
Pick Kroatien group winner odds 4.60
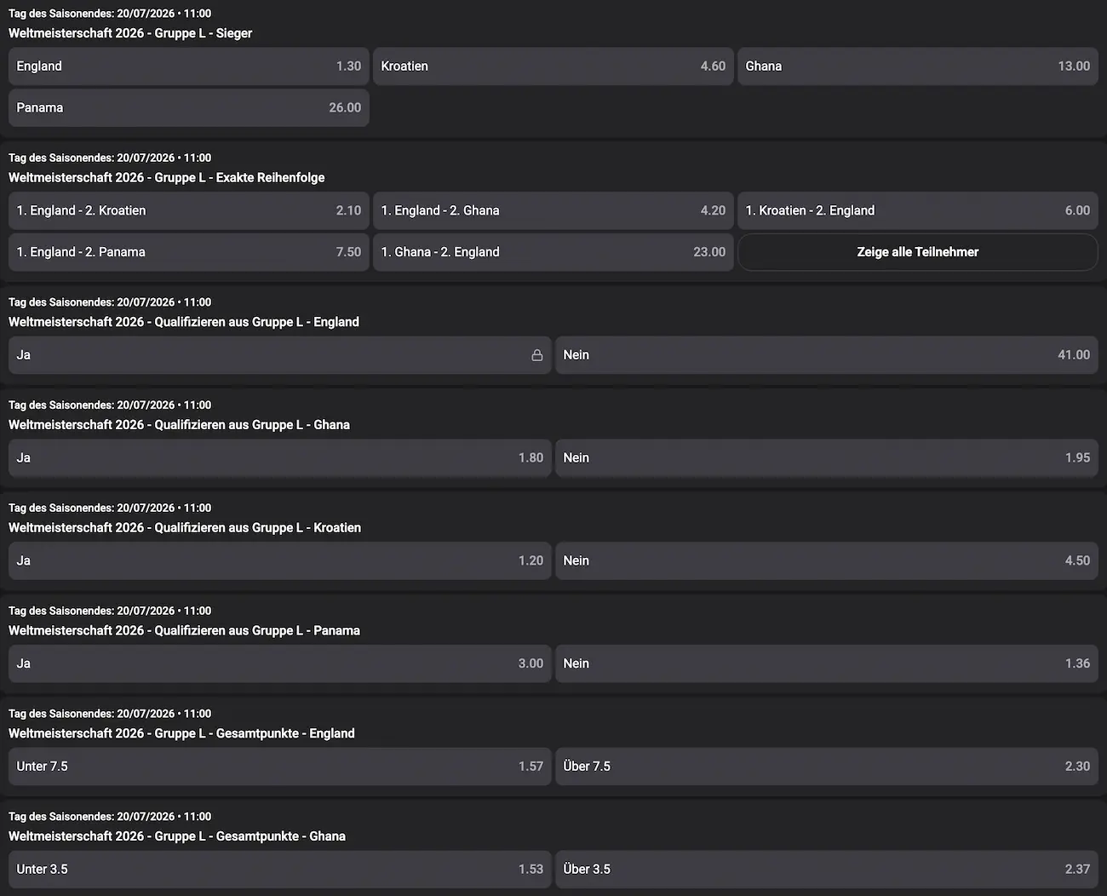[553, 66]
